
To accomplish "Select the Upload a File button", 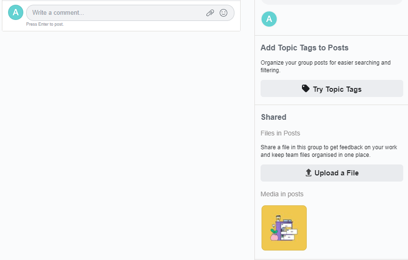I will 332,173.
